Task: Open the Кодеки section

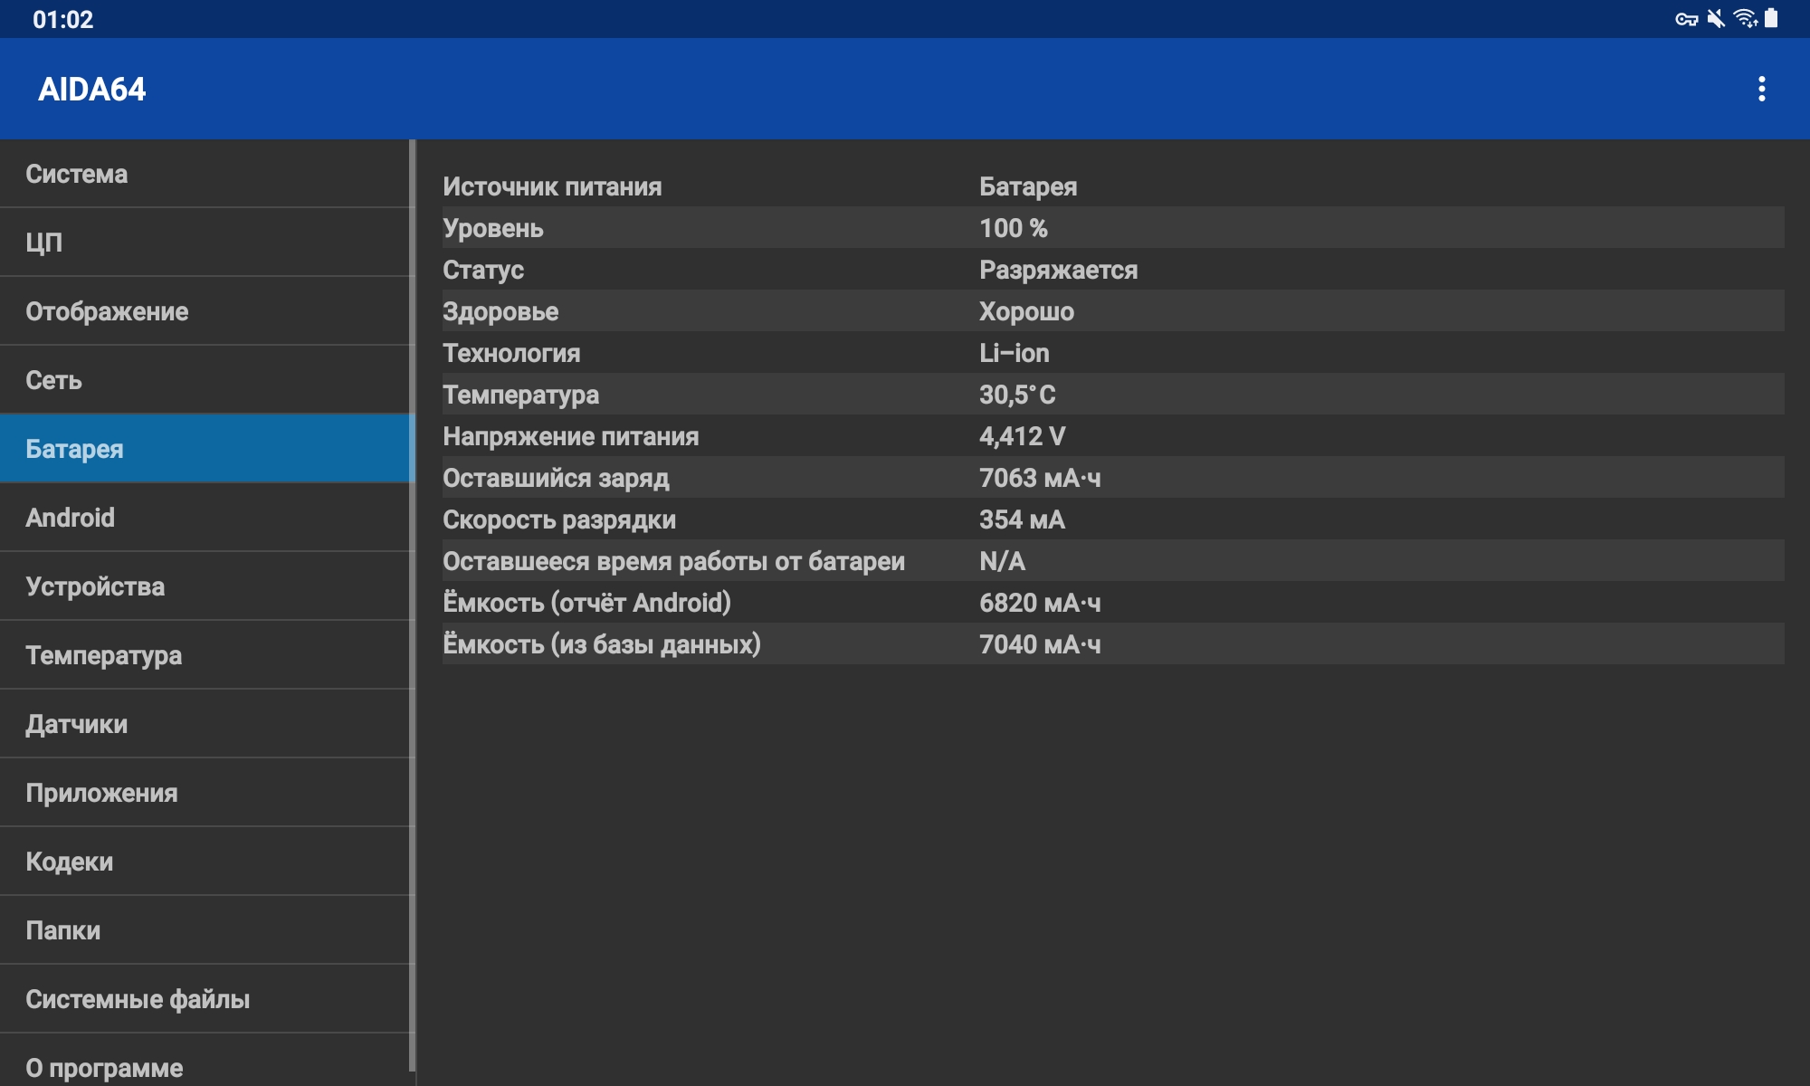Action: coord(206,862)
